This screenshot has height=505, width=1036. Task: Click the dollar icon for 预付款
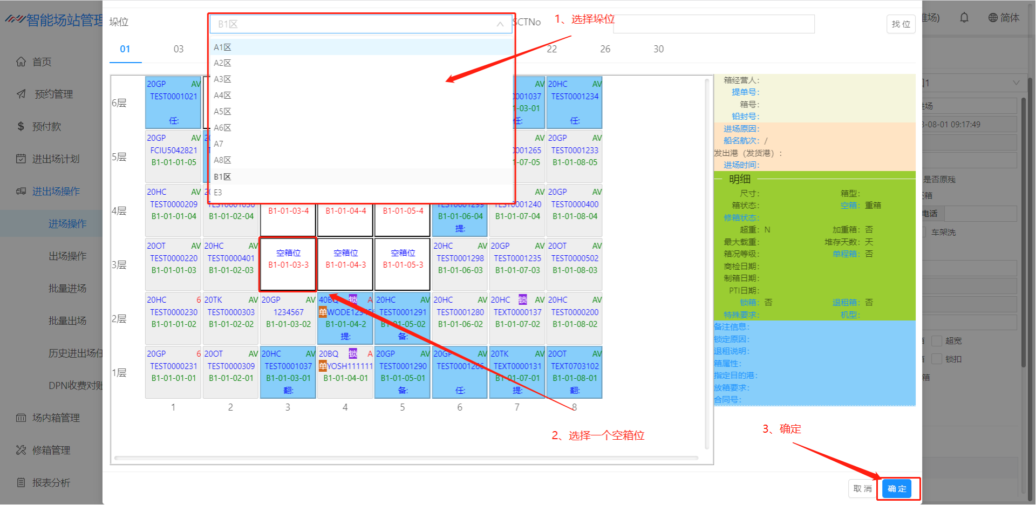21,127
